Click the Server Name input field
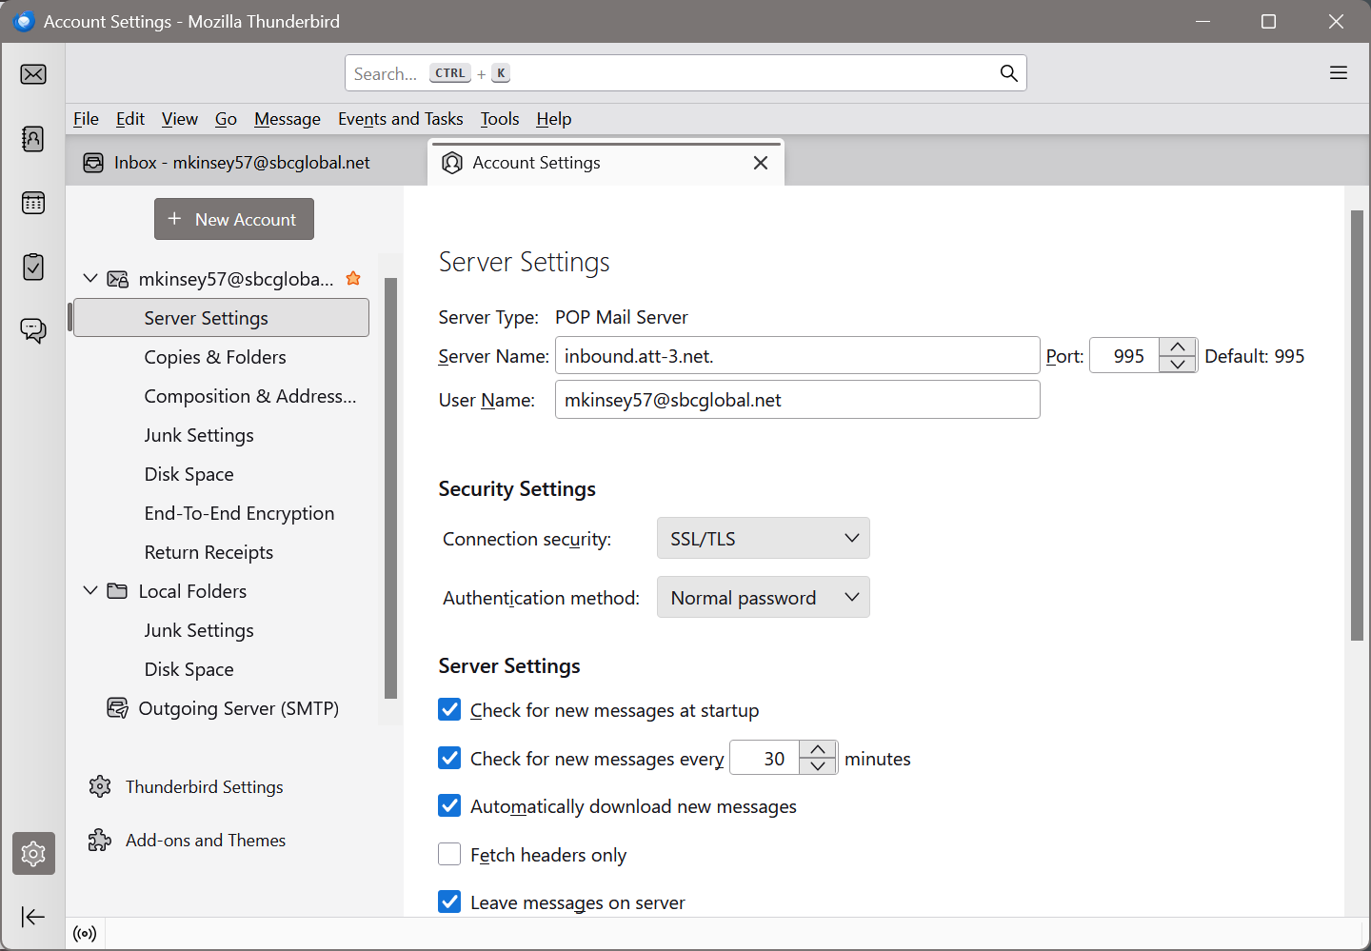This screenshot has height=951, width=1371. pyautogui.click(x=796, y=356)
